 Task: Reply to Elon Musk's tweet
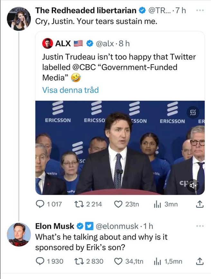[x=41, y=261]
